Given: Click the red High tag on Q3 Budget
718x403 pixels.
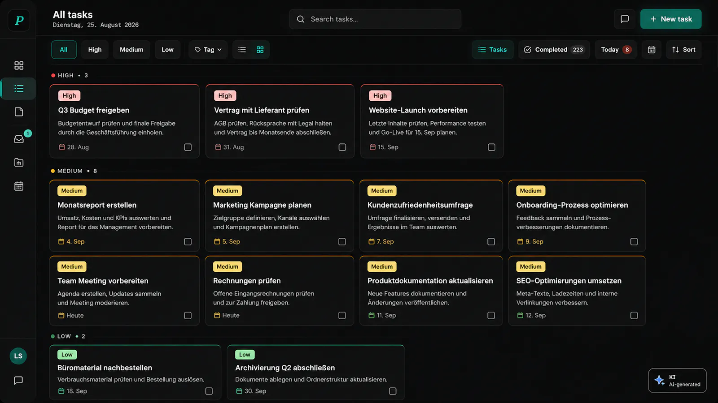Looking at the screenshot, I should click(x=69, y=96).
